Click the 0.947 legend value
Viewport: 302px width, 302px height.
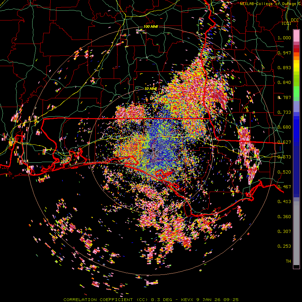(x=284, y=53)
